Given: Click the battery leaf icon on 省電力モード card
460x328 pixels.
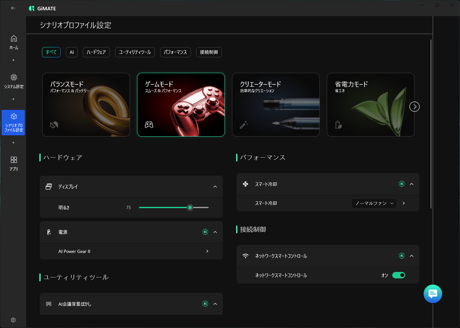Looking at the screenshot, I should pyautogui.click(x=338, y=125).
